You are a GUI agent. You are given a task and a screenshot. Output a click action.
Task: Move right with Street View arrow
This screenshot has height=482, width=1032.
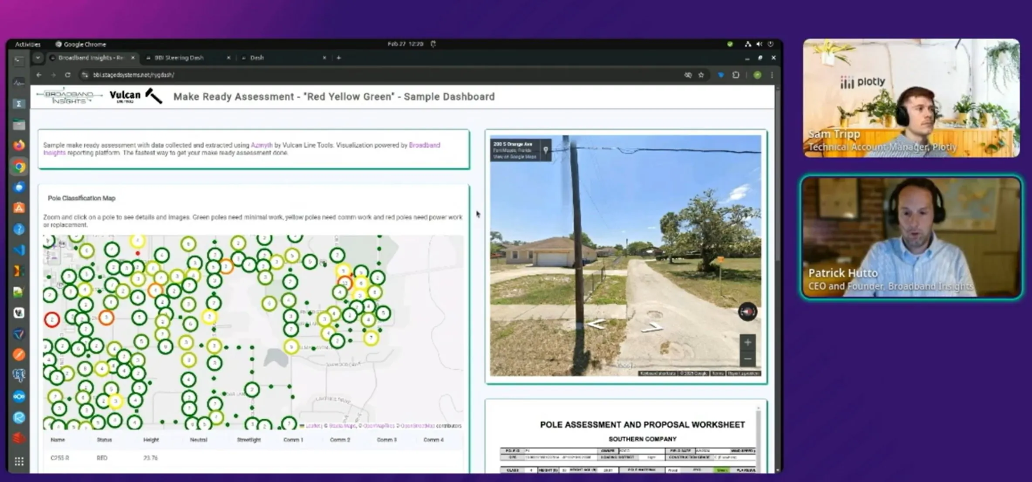coord(652,327)
